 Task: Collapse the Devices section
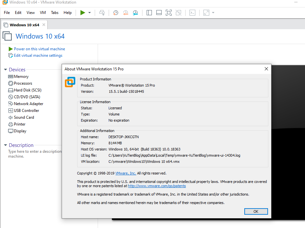(6, 69)
